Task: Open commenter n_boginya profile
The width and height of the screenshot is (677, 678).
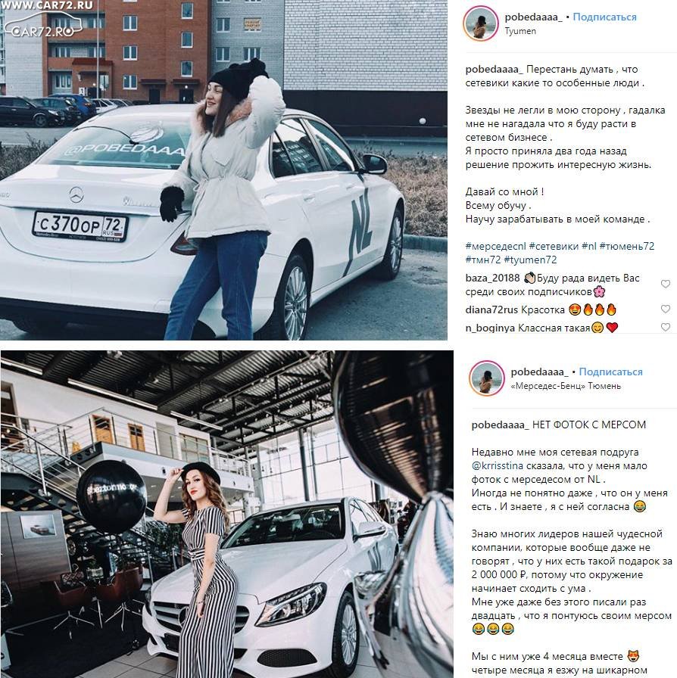Action: pos(490,328)
